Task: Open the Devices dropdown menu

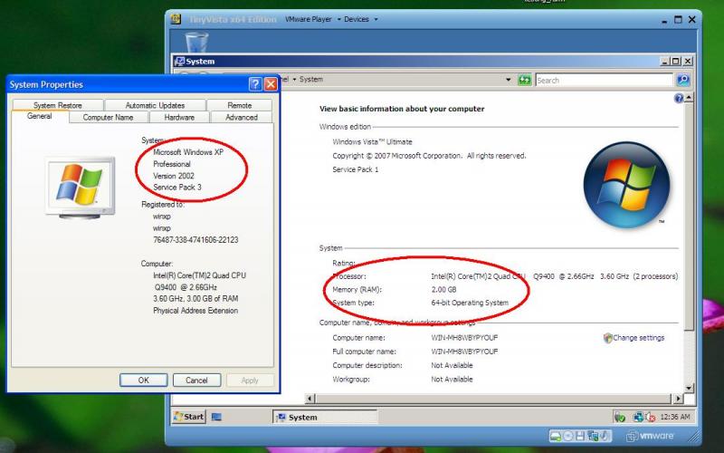Action: pos(360,19)
